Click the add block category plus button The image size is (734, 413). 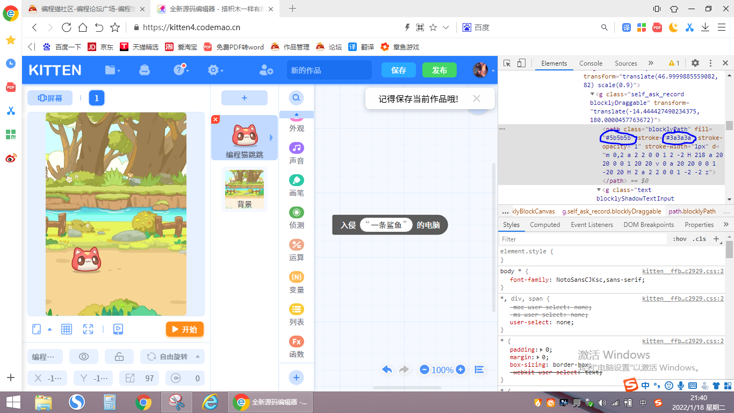296,378
